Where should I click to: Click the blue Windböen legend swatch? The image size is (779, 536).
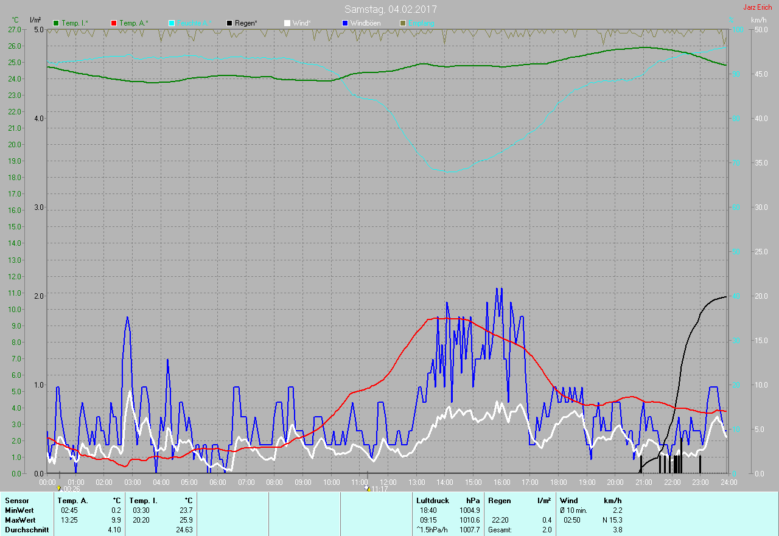[x=345, y=23]
